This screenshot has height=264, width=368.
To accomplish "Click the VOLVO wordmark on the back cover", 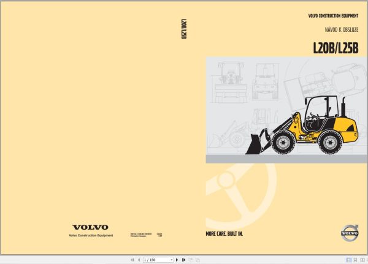I will click(x=90, y=227).
